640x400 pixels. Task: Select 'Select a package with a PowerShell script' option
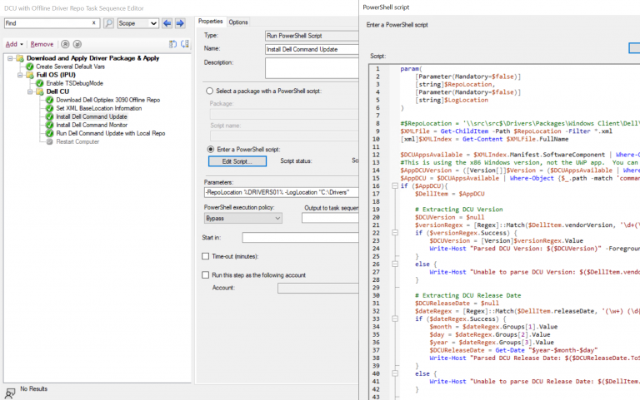209,91
